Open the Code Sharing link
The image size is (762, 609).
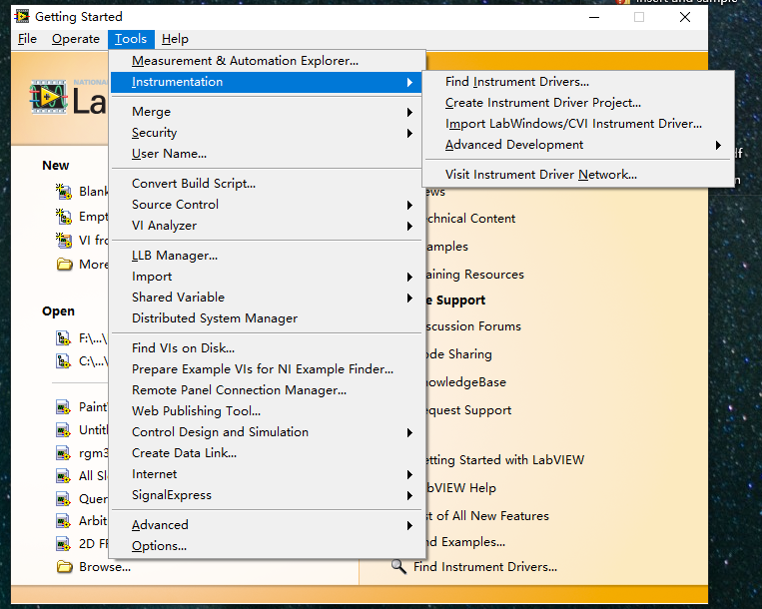coord(459,354)
